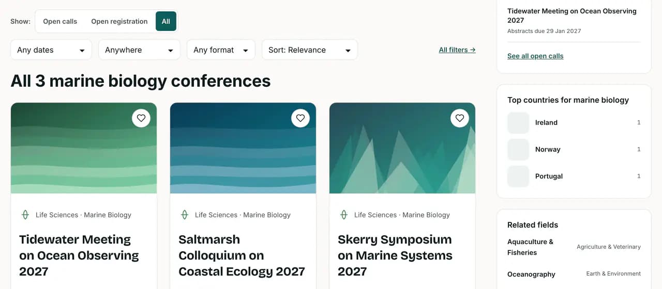Open the All filters link
Image resolution: width=662 pixels, height=289 pixels.
pyautogui.click(x=457, y=50)
